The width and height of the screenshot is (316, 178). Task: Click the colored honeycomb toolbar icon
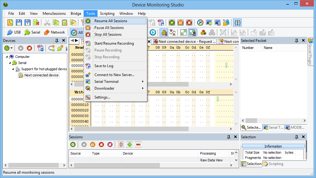[x=203, y=32]
